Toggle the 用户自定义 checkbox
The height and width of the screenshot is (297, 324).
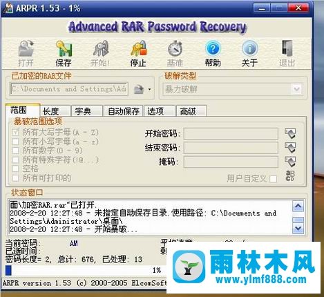pyautogui.click(x=274, y=179)
